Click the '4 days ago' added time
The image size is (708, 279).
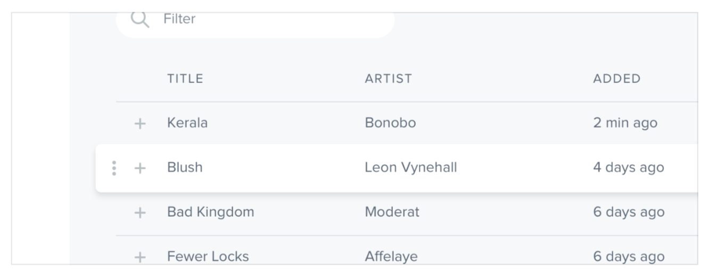[x=629, y=168]
